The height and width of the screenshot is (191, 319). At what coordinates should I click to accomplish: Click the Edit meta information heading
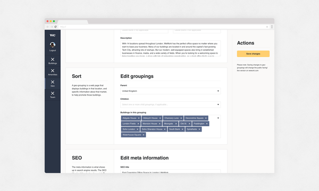point(145,158)
